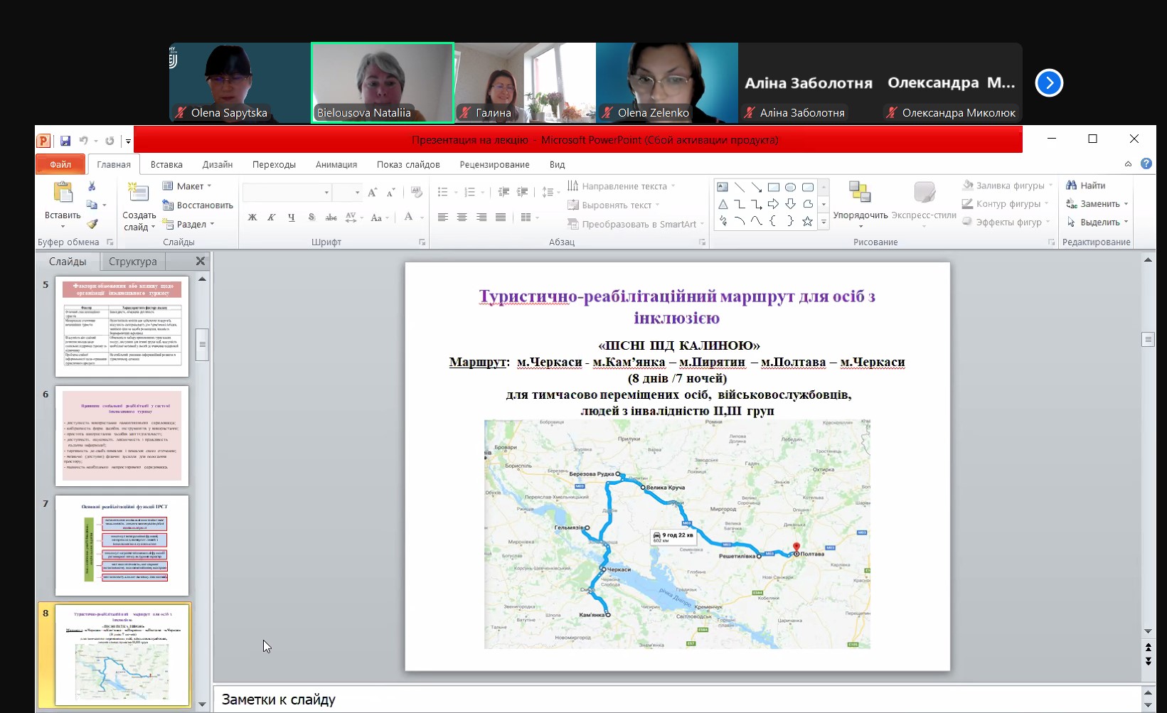Toggle bold (Ж) formatting
The width and height of the screenshot is (1167, 713).
(x=252, y=218)
